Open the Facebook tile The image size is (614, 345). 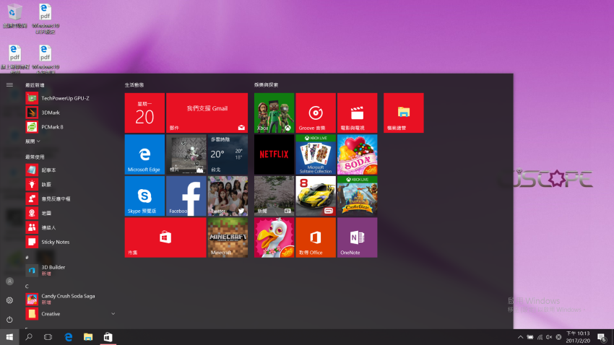(186, 196)
